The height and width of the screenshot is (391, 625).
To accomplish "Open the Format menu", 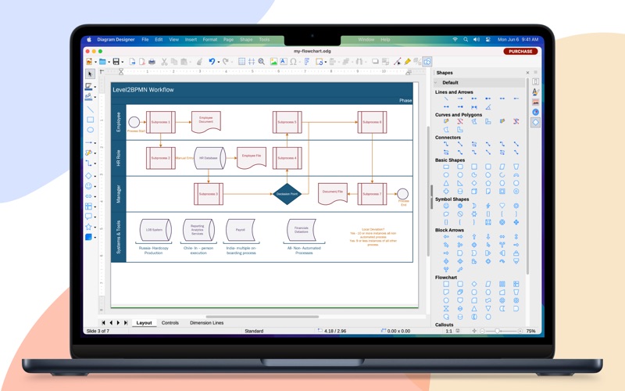I will [x=210, y=40].
